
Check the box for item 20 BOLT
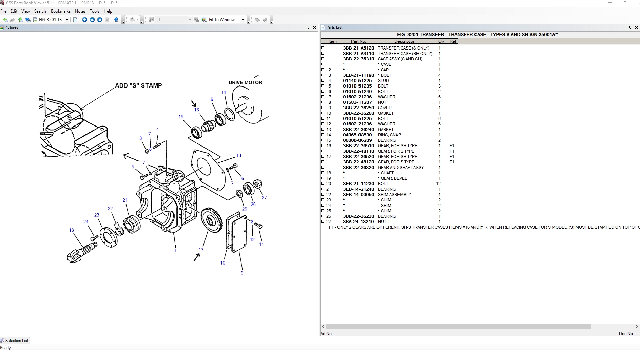(x=323, y=183)
